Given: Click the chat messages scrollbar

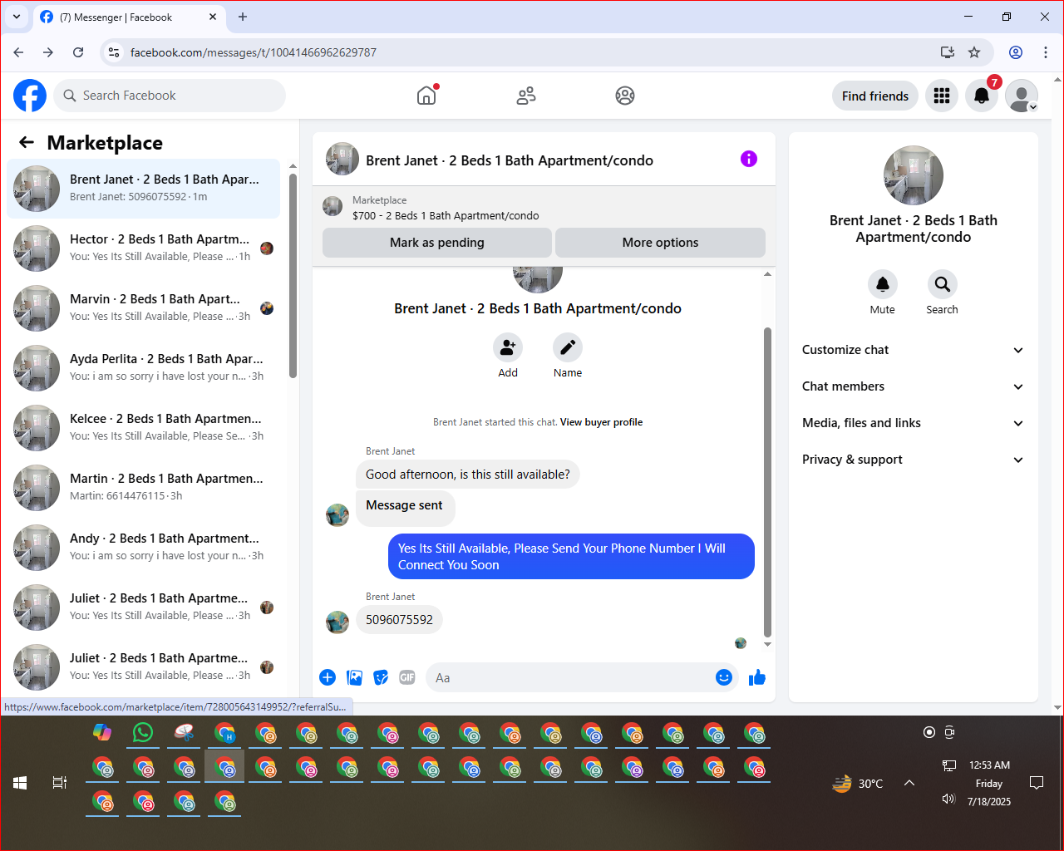Looking at the screenshot, I should pos(767,482).
